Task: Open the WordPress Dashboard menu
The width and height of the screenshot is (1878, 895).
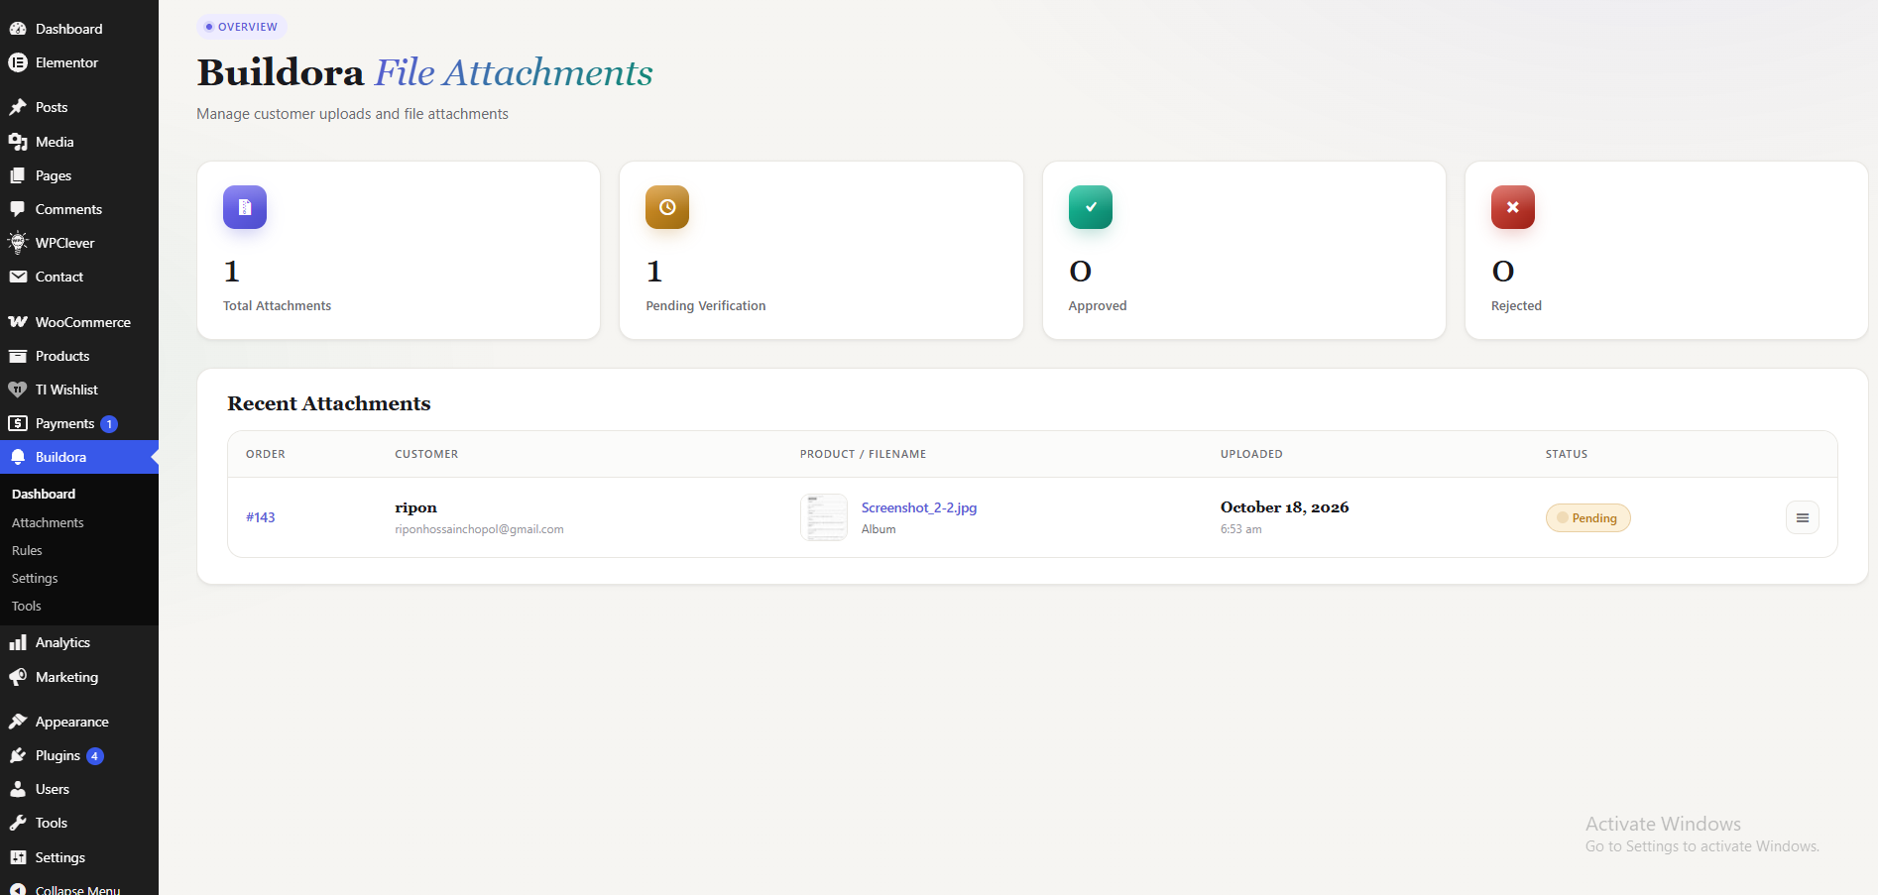Action: coord(68,29)
